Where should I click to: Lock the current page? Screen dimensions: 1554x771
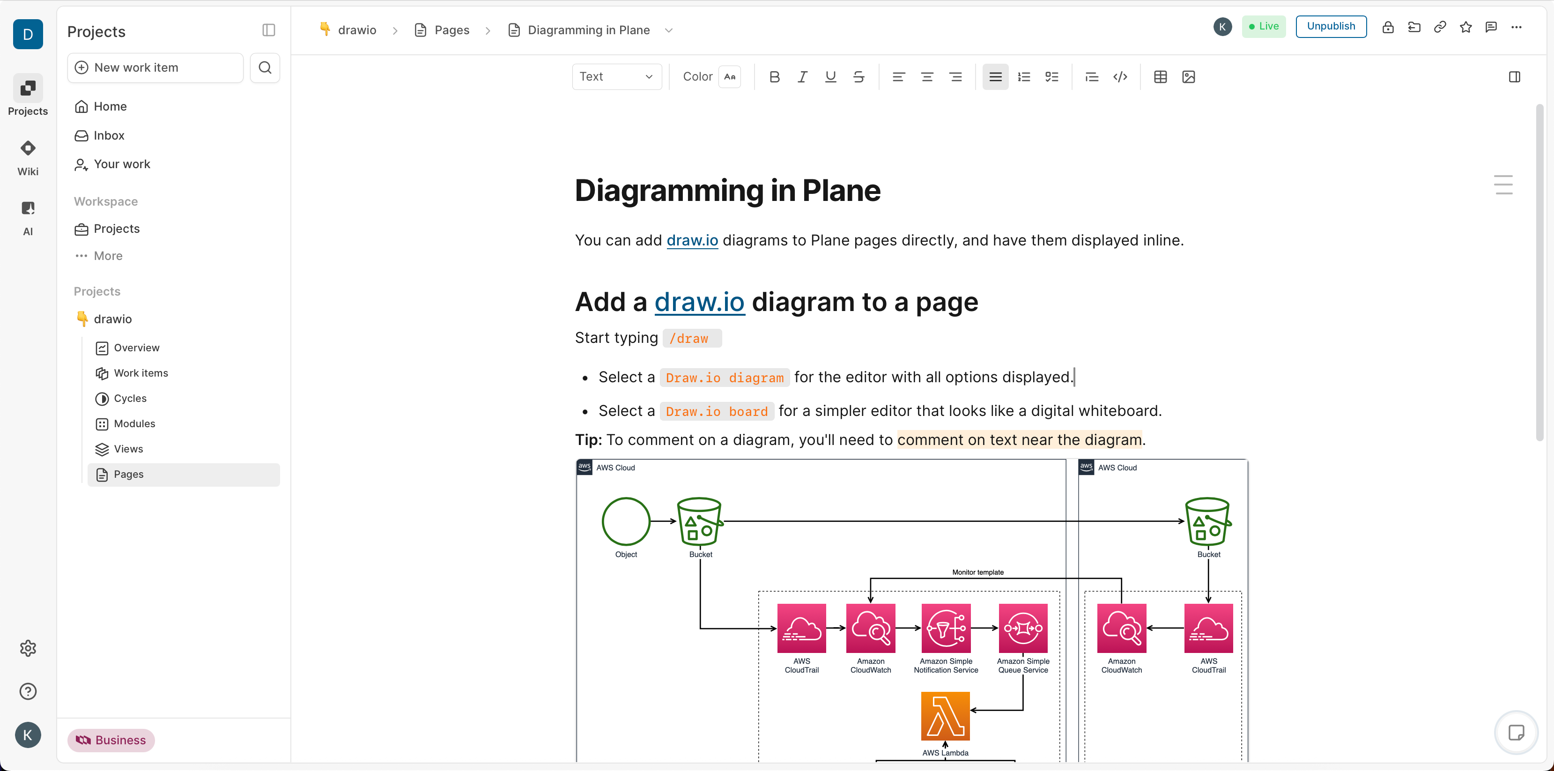(x=1387, y=27)
